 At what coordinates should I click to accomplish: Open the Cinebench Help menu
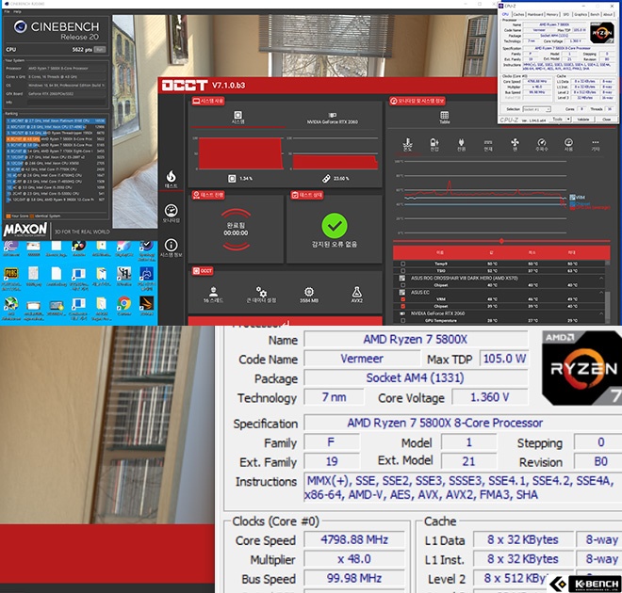[x=17, y=11]
